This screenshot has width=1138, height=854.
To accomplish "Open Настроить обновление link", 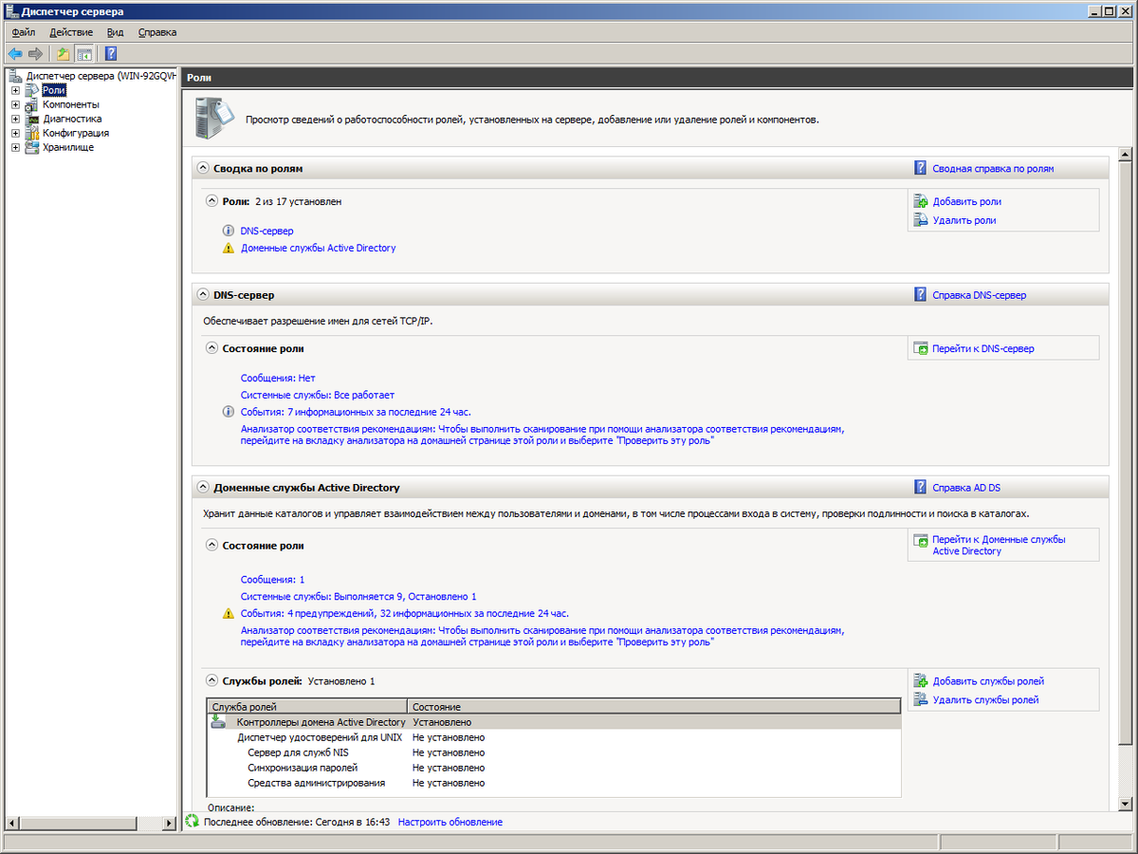I will 450,822.
